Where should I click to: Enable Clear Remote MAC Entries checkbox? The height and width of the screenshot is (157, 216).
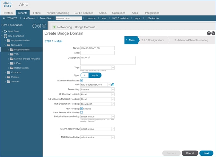click(82, 112)
